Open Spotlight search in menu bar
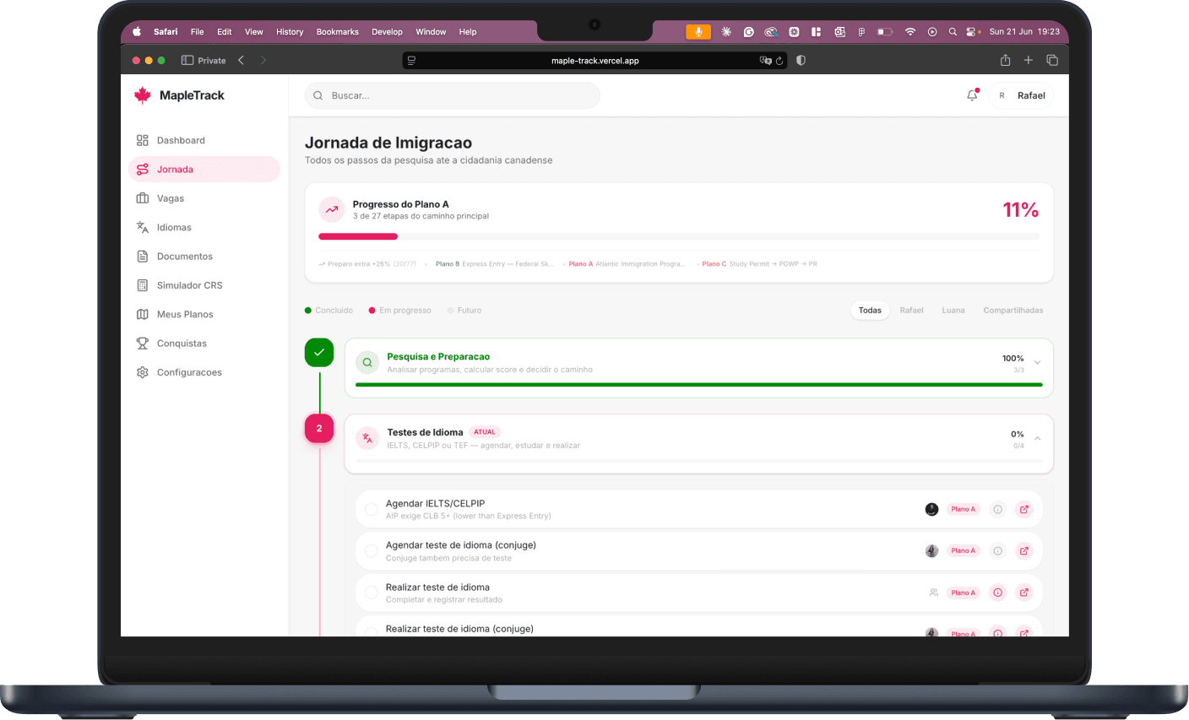Image resolution: width=1189 pixels, height=720 pixels. (x=953, y=32)
